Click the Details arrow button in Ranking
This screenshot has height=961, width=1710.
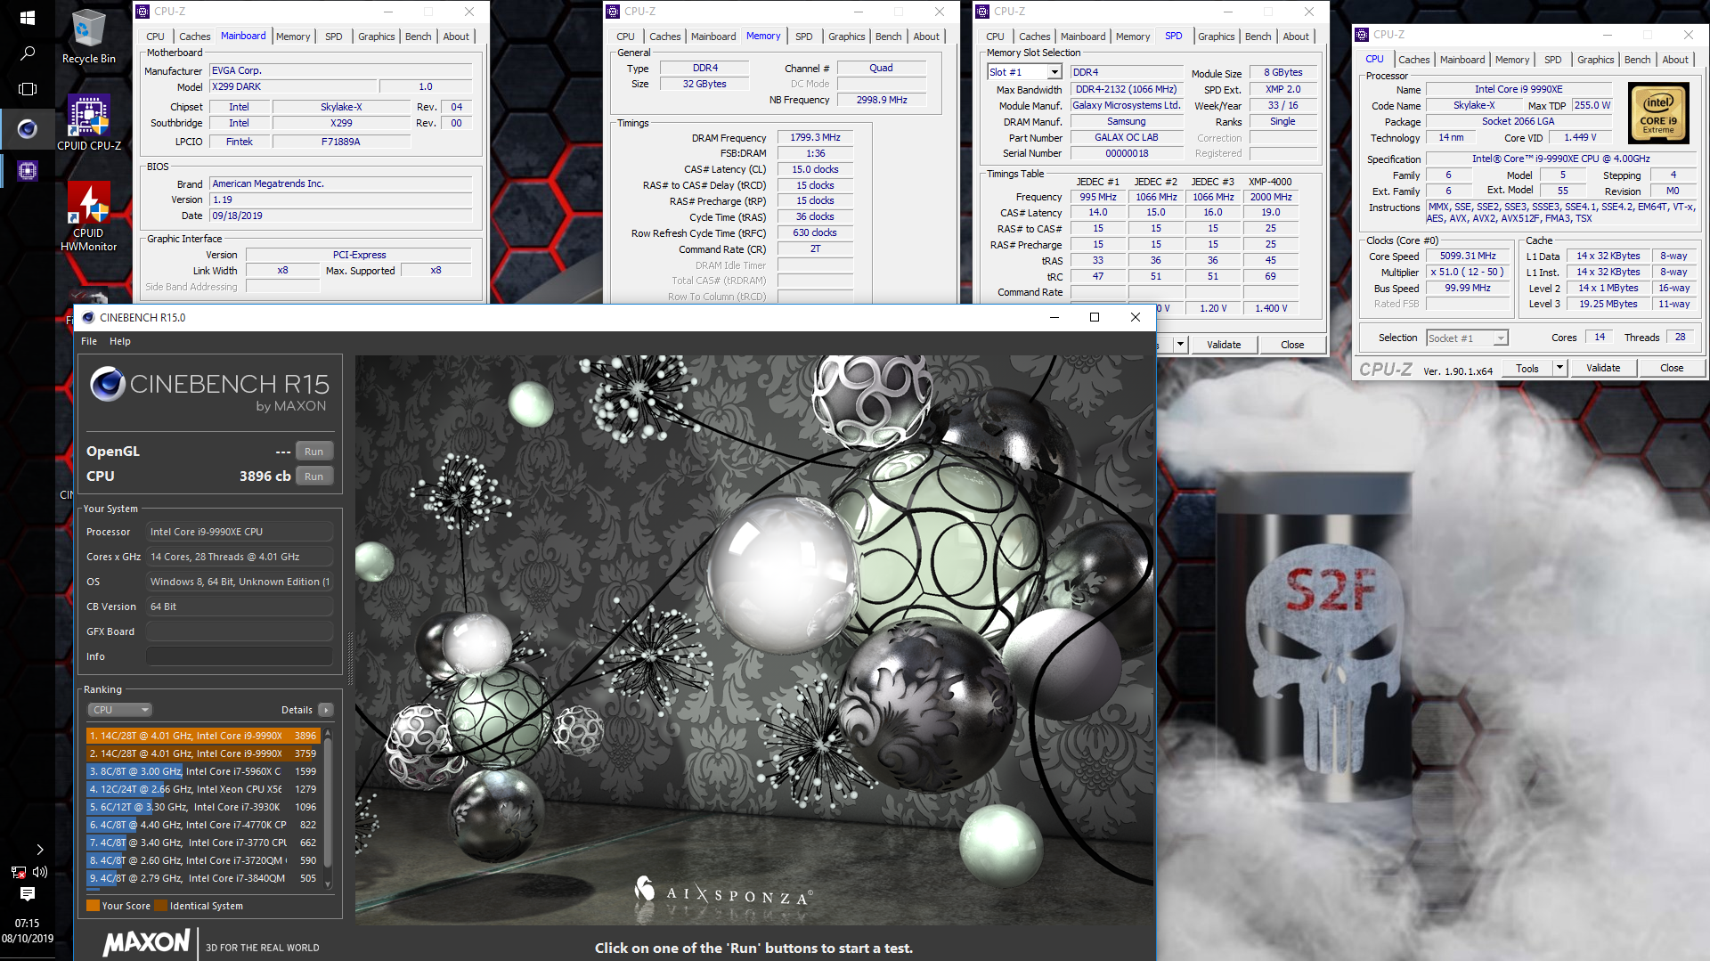(325, 710)
